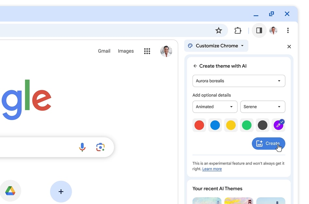Go to Gmail
The width and height of the screenshot is (309, 204).
pyautogui.click(x=104, y=51)
